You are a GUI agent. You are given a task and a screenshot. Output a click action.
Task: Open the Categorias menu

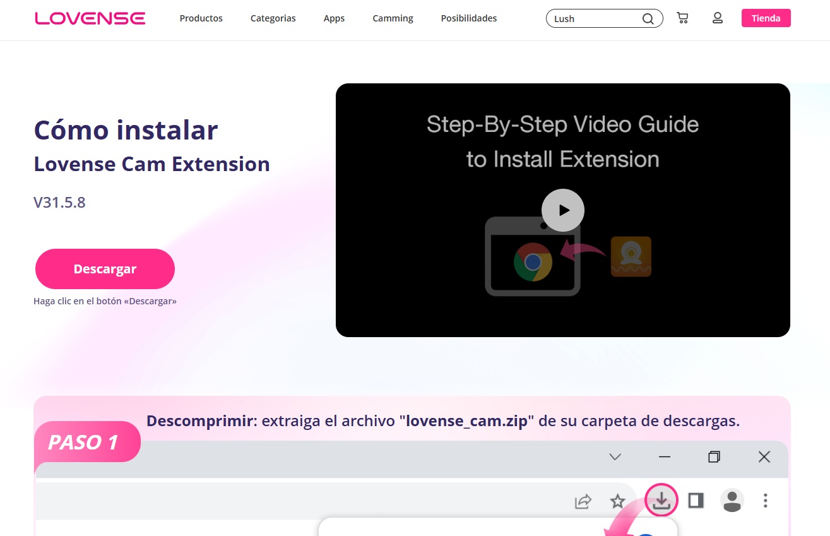point(273,18)
